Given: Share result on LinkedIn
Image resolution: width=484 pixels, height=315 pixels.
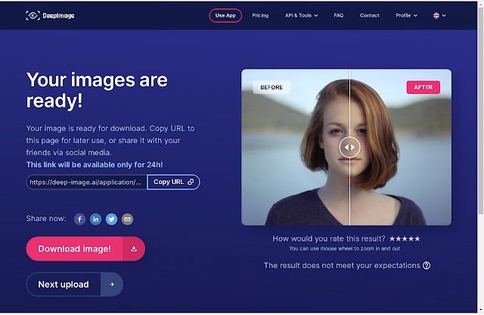Looking at the screenshot, I should [x=96, y=219].
